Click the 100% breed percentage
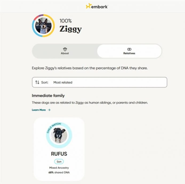This screenshot has width=185, height=184. (x=66, y=21)
